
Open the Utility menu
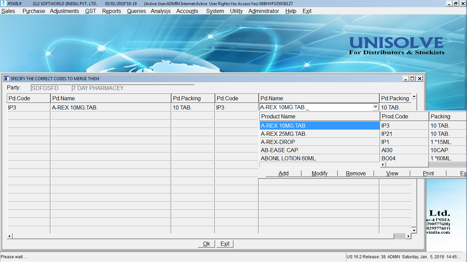click(x=236, y=11)
